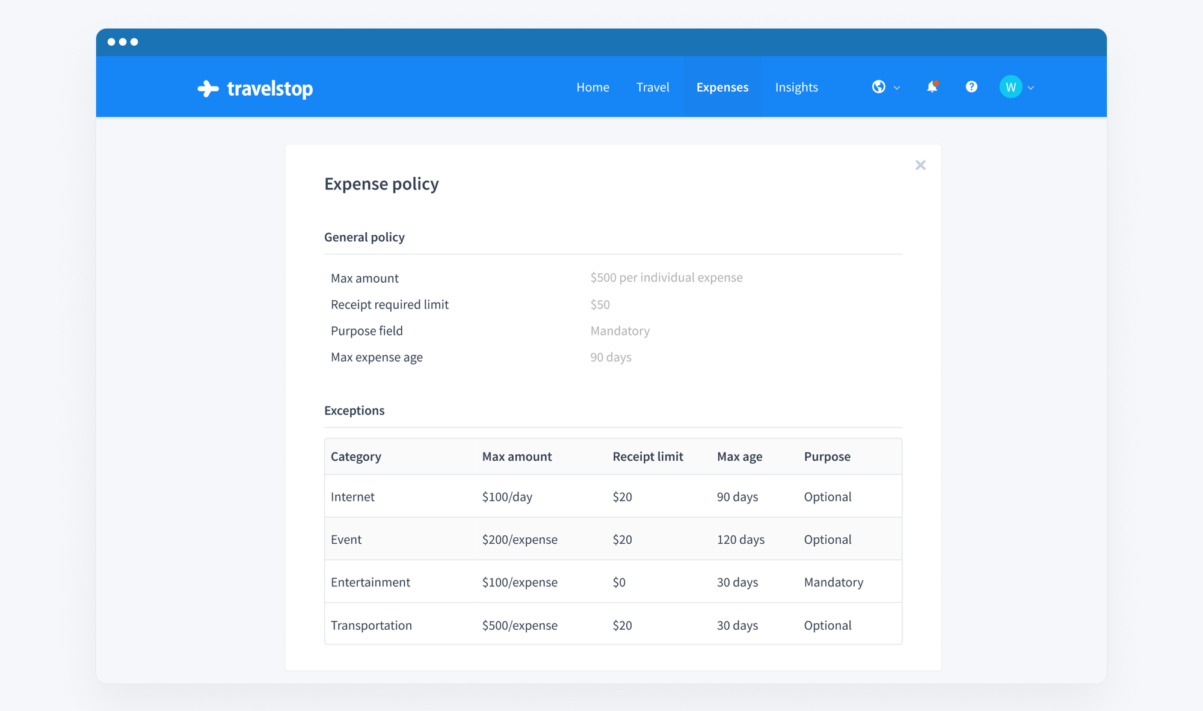The image size is (1203, 711).
Task: Click the W user avatar
Action: pos(1011,87)
